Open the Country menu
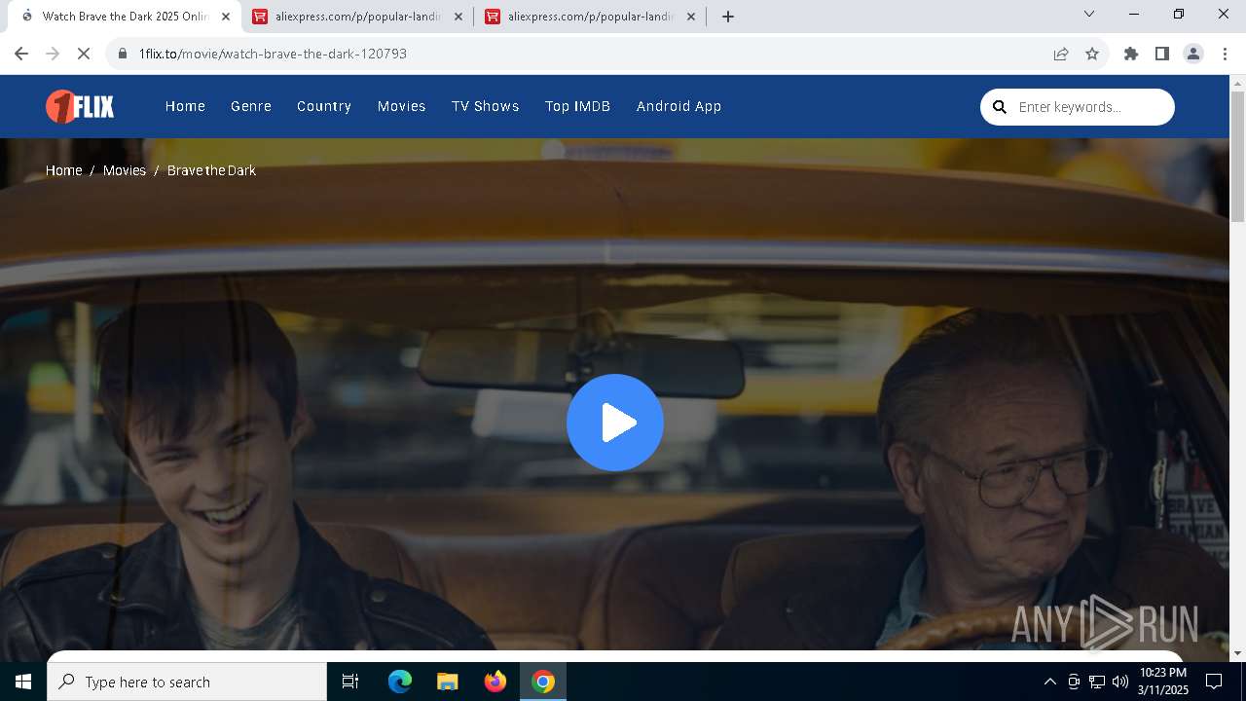The width and height of the screenshot is (1246, 701). (324, 106)
